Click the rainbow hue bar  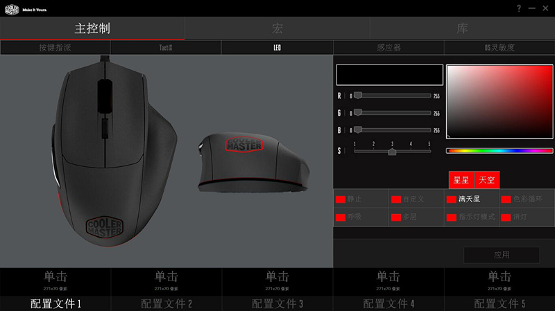[x=499, y=151]
